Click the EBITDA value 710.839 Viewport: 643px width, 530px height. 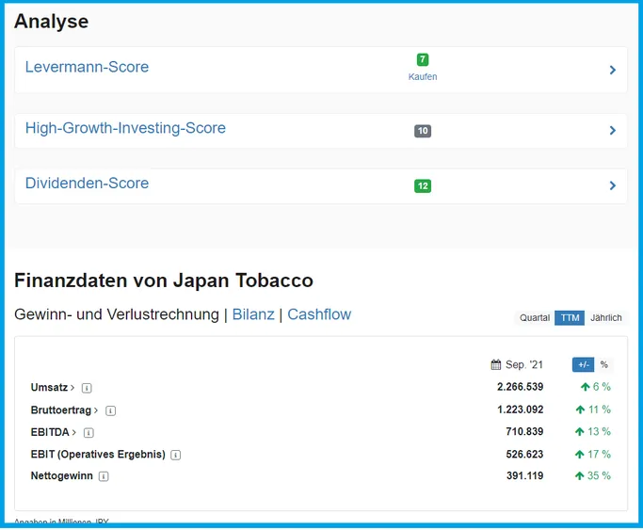(x=524, y=431)
